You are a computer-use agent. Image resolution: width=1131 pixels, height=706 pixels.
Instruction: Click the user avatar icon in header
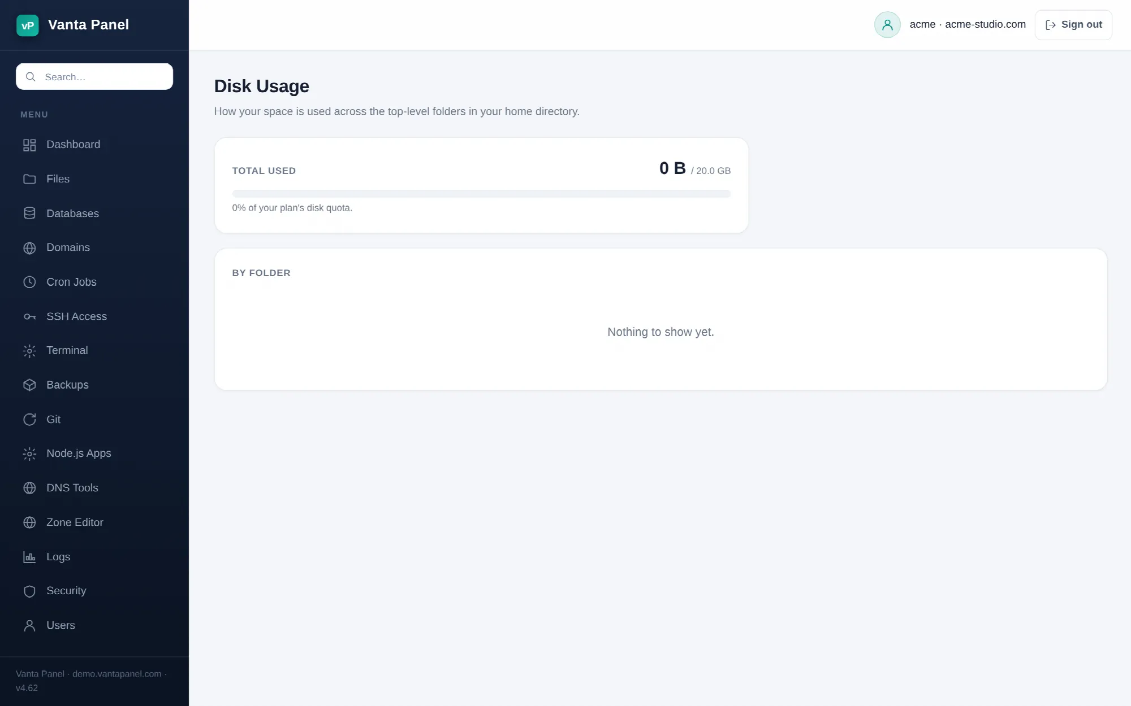click(887, 25)
